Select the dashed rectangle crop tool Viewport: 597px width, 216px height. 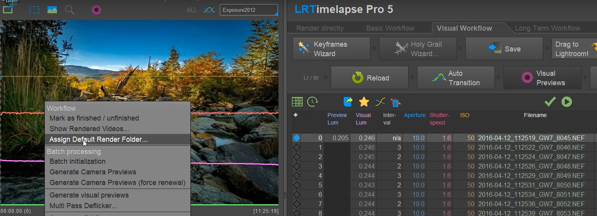35,10
